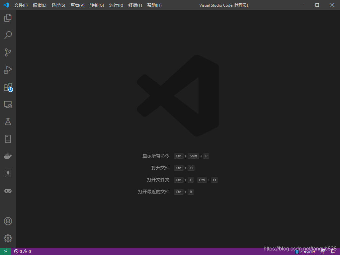Open the notebook-shaped icon above Docker
The image size is (340, 255).
tap(8, 139)
